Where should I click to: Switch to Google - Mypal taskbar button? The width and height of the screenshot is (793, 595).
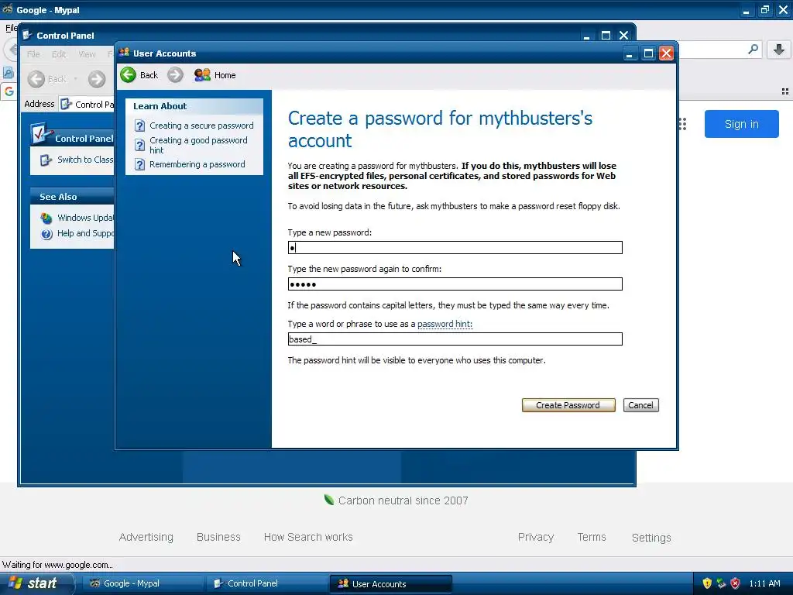(x=143, y=583)
